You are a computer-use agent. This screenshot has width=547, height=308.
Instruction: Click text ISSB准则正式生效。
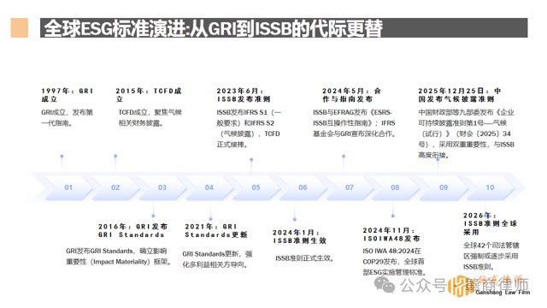pos(305,258)
